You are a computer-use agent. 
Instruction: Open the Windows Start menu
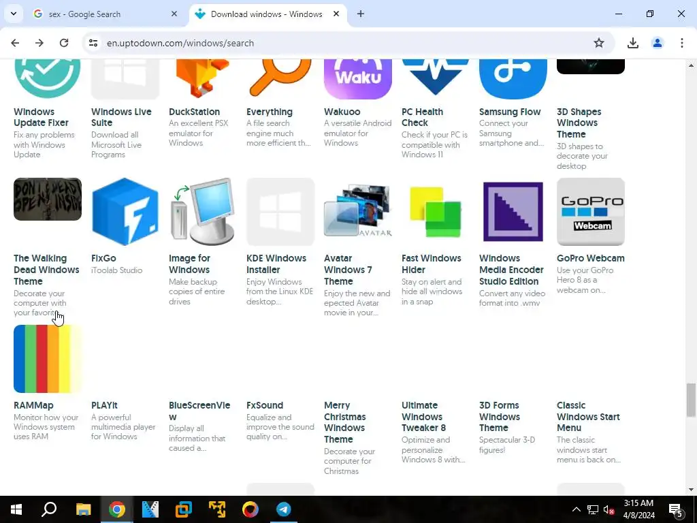coord(16,509)
